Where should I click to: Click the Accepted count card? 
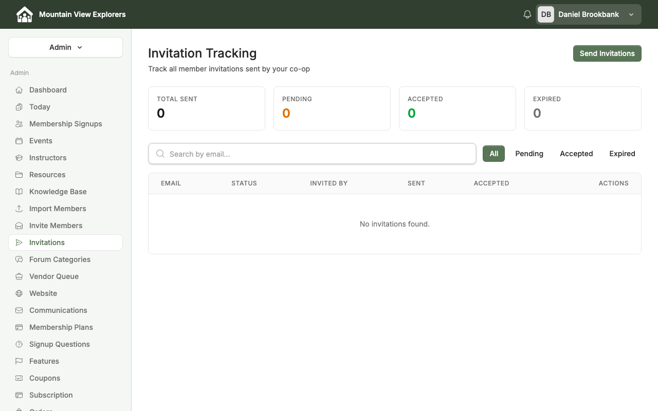coord(458,108)
